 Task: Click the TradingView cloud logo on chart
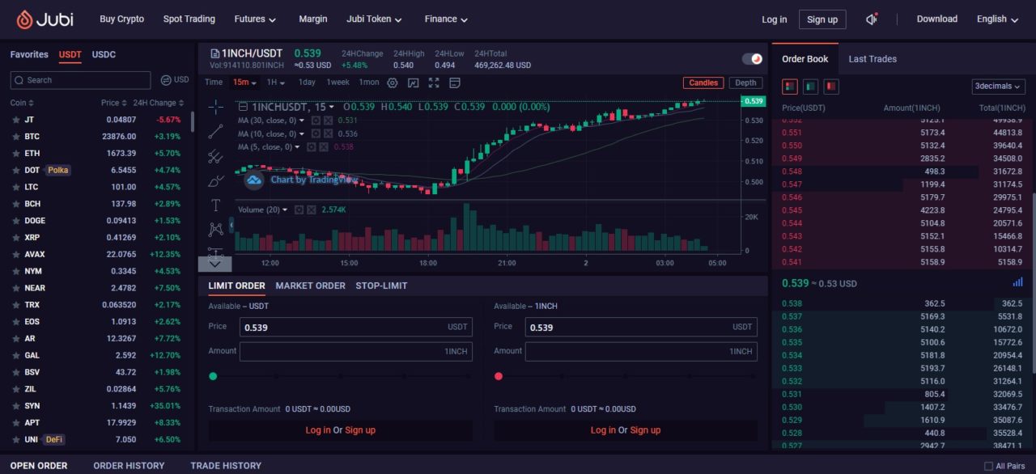click(254, 180)
